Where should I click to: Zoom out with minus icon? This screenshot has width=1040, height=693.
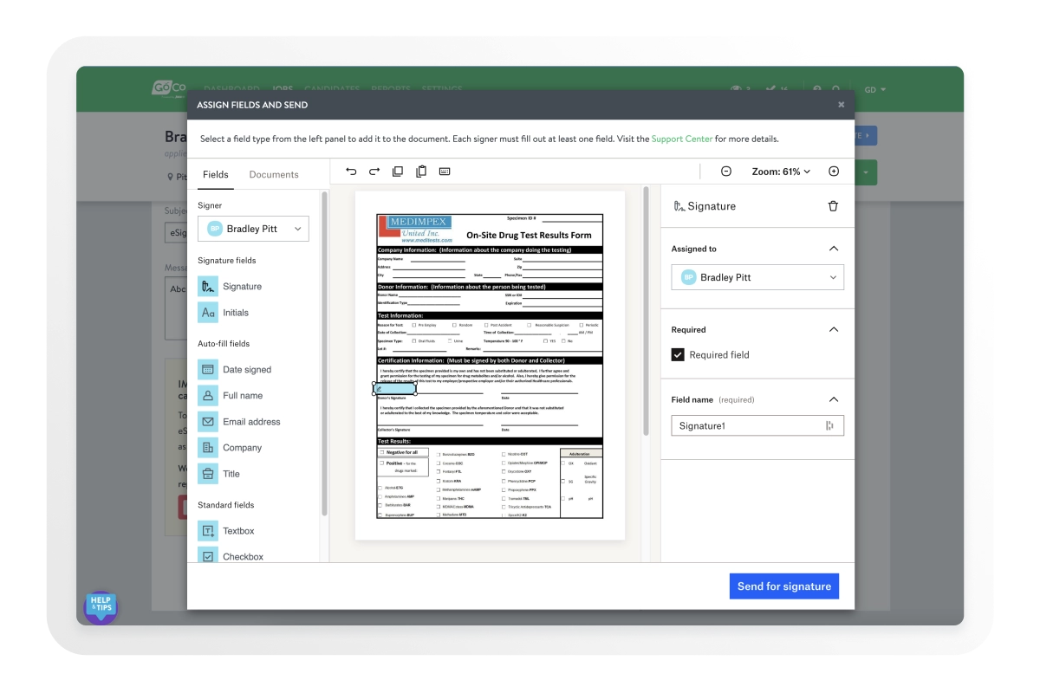pos(726,172)
